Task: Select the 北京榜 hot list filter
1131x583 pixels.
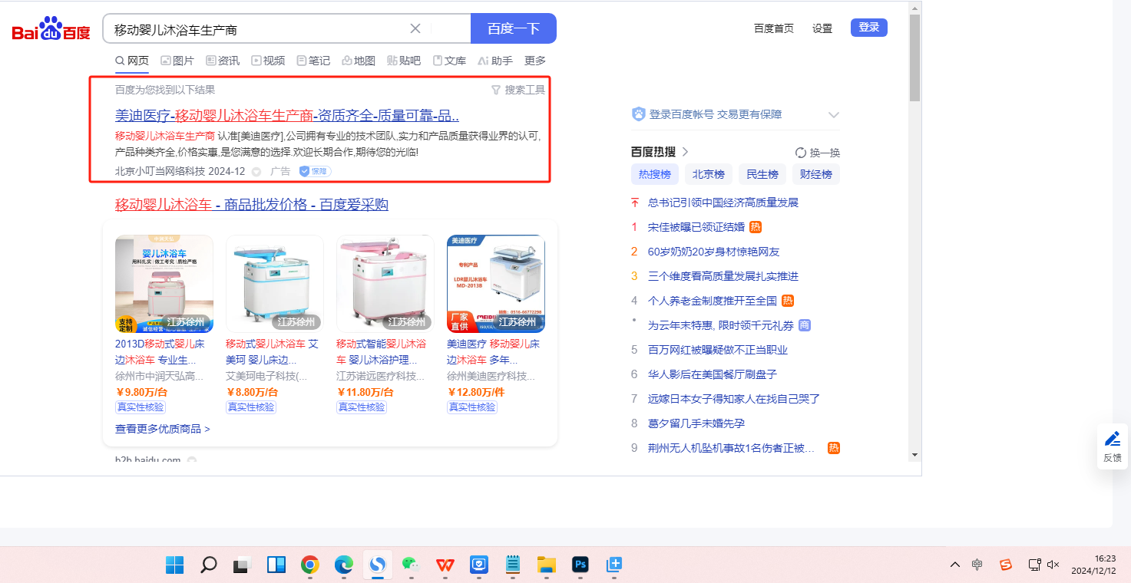Action: (x=708, y=174)
